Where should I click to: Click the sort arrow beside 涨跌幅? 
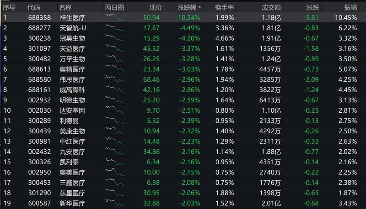199,7
